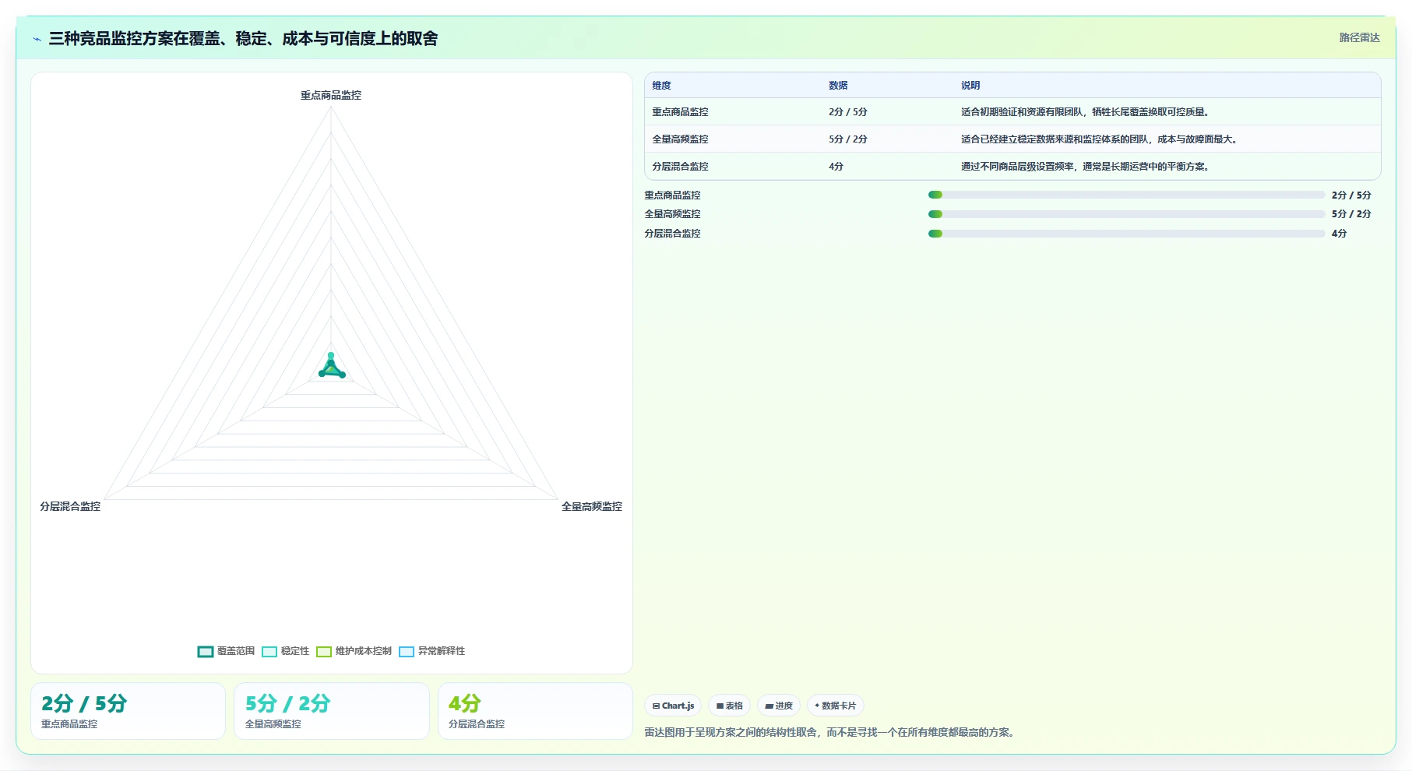
Task: Click the 2分 / 5分 summary card
Action: pos(128,711)
